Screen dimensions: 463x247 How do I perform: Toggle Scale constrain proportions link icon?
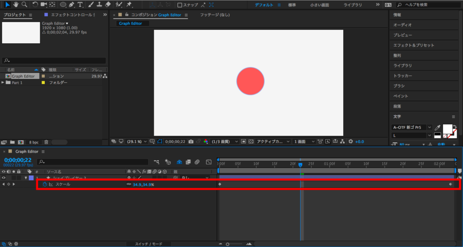128,184
